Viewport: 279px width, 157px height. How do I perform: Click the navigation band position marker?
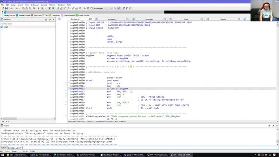(x=5, y=12)
